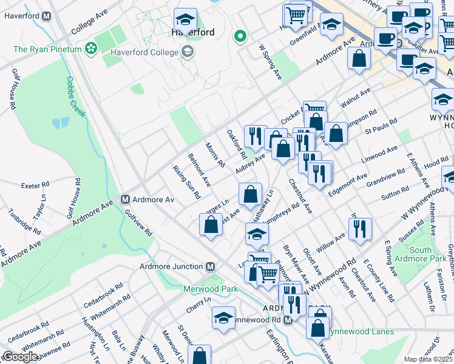Screen dimensions: 454x364
Task: Select the restaurant marker next to Oakford Rd
Action: coord(256,136)
